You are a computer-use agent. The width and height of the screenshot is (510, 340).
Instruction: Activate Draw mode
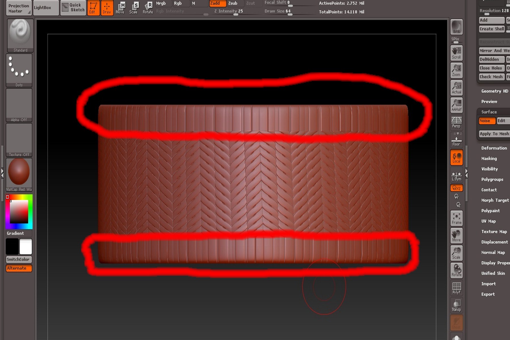click(x=107, y=8)
